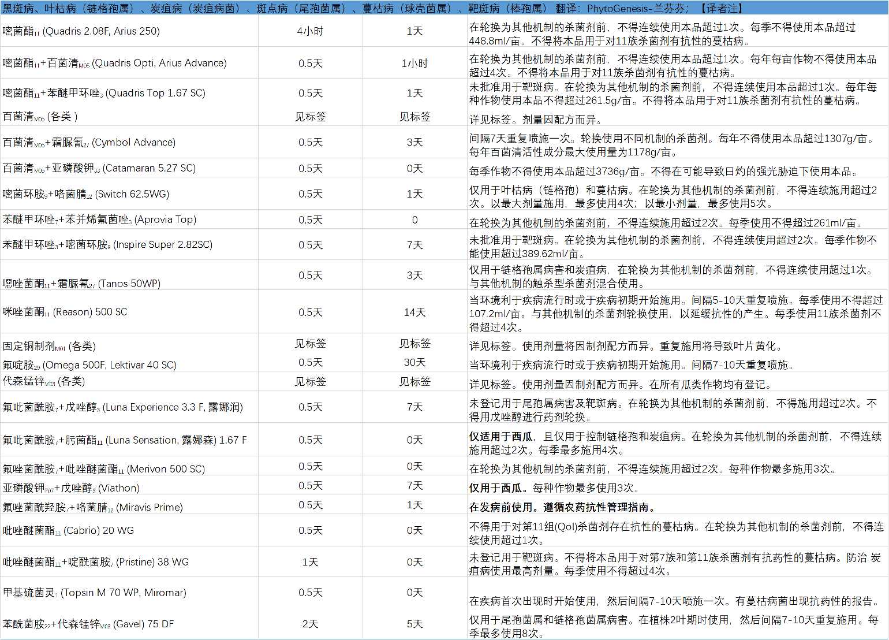889x640 pixels.
Task: Select the Gavel 75 DF product cell
Action: (x=129, y=624)
